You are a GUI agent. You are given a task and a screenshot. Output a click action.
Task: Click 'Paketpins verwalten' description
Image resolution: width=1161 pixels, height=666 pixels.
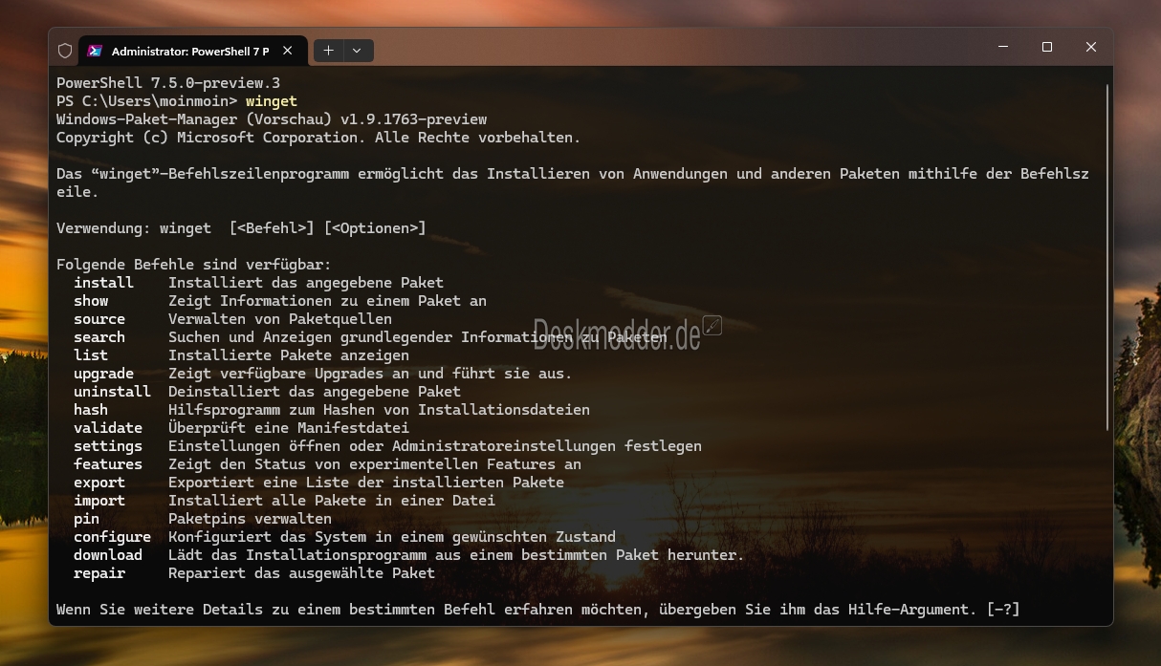pos(251,519)
